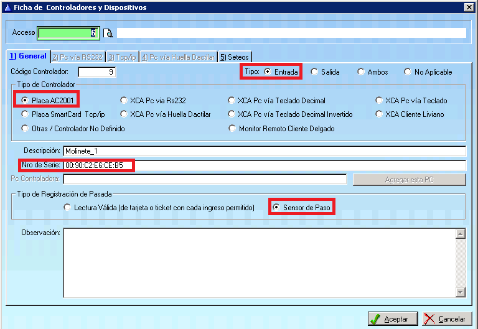Click the lookup magnifier icon beside Acceso
This screenshot has width=478, height=329.
(x=108, y=33)
